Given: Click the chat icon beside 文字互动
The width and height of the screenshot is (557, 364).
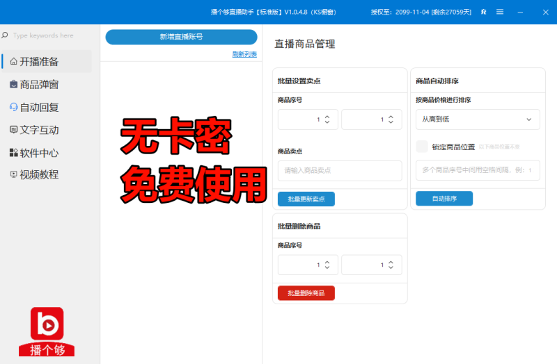Looking at the screenshot, I should (x=13, y=130).
